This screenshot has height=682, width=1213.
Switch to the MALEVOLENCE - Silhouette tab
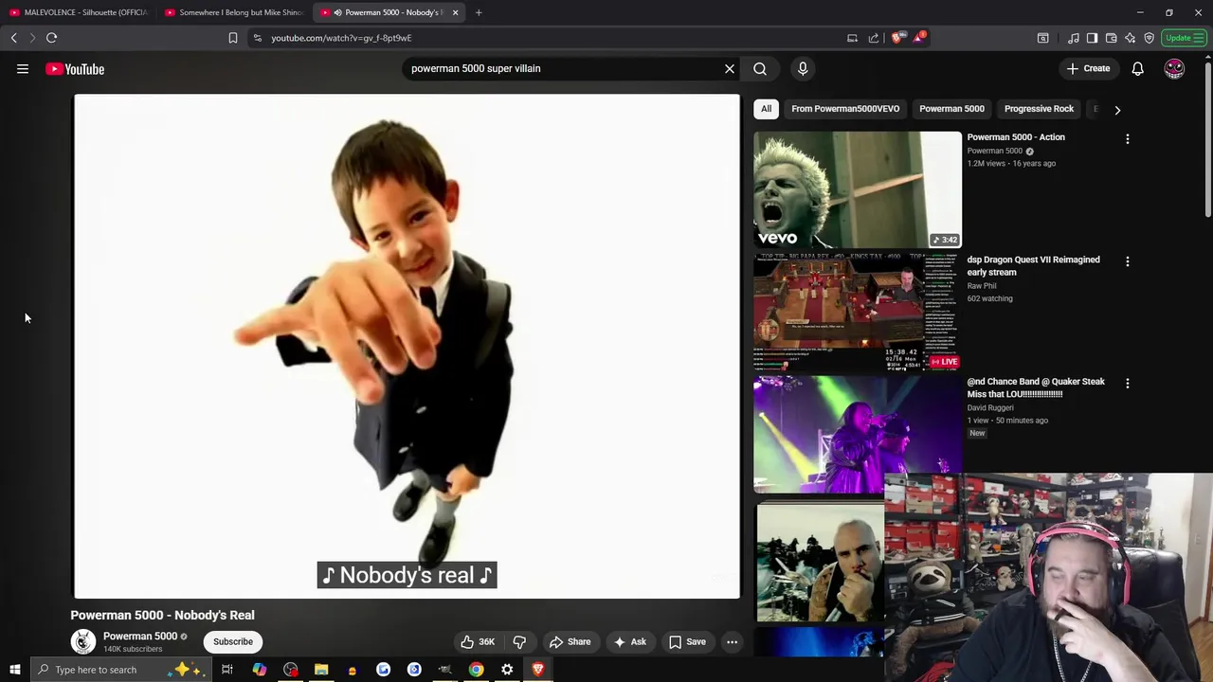[80, 12]
